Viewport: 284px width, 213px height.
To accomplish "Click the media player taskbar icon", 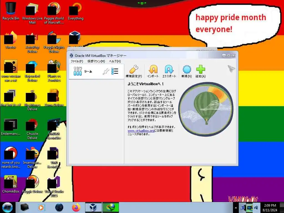I will pyautogui.click(x=41, y=207).
